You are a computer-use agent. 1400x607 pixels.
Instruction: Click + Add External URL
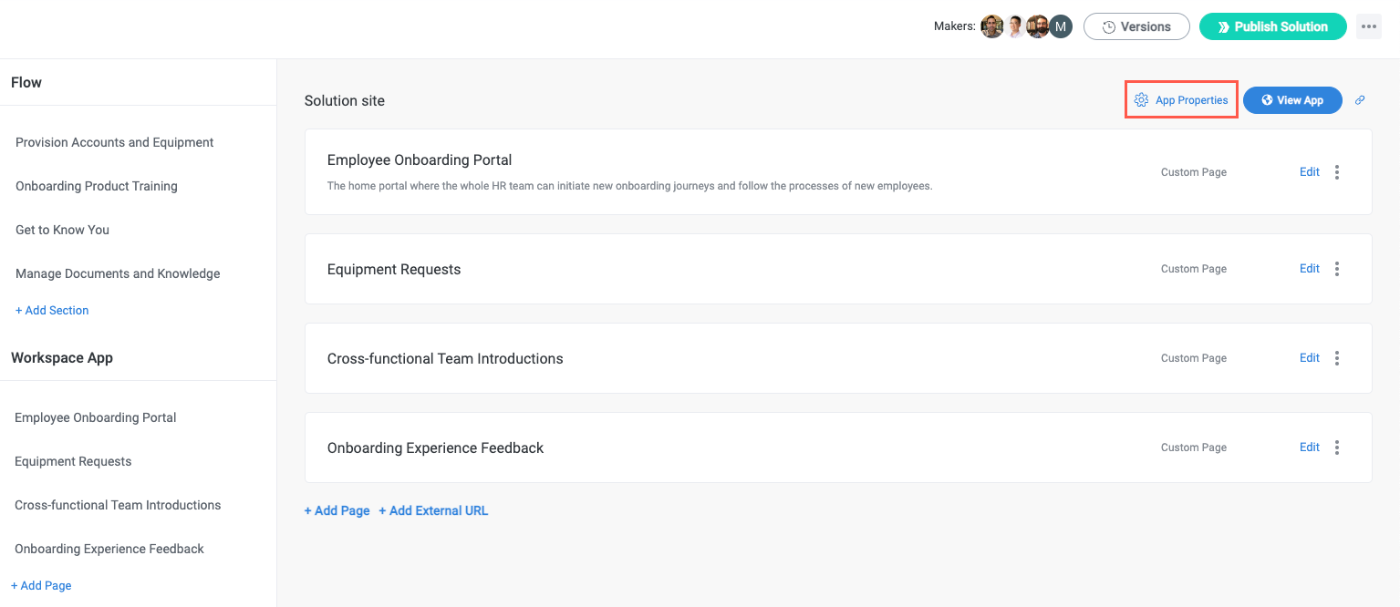(x=433, y=510)
